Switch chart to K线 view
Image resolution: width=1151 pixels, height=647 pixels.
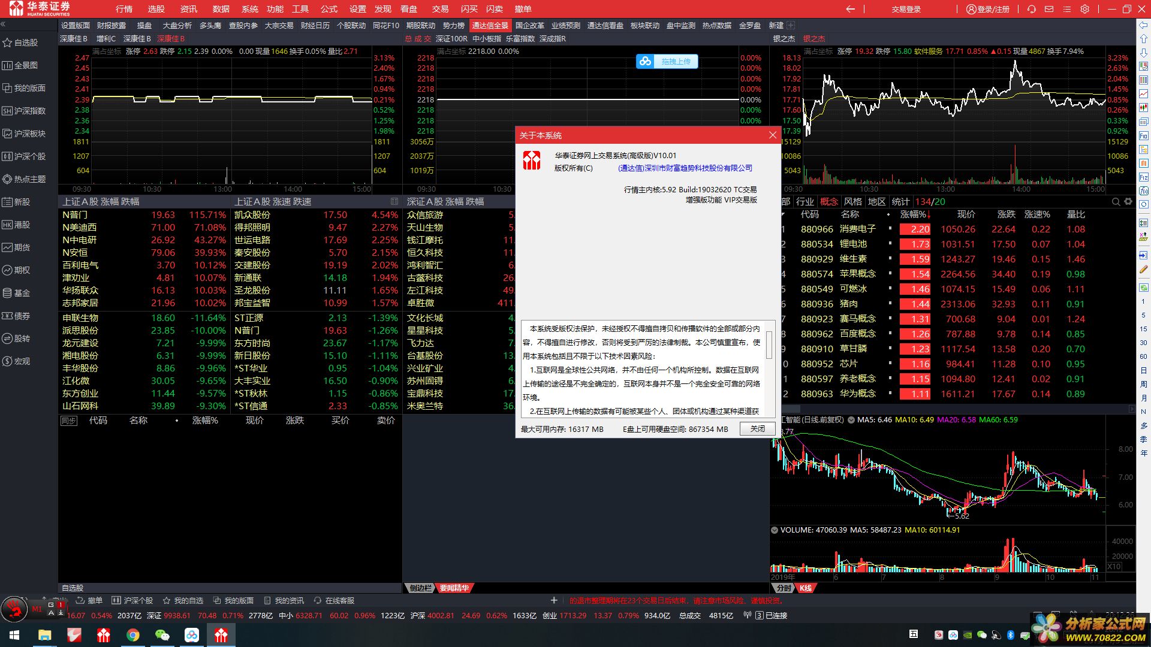point(806,588)
